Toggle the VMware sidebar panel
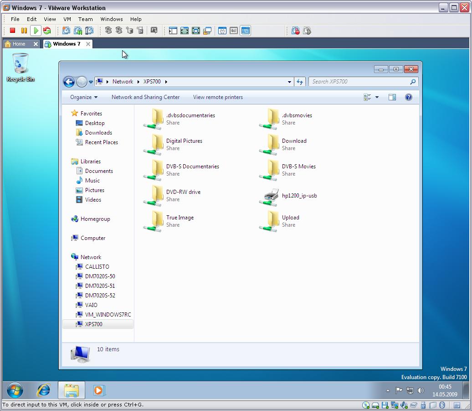 click(173, 31)
